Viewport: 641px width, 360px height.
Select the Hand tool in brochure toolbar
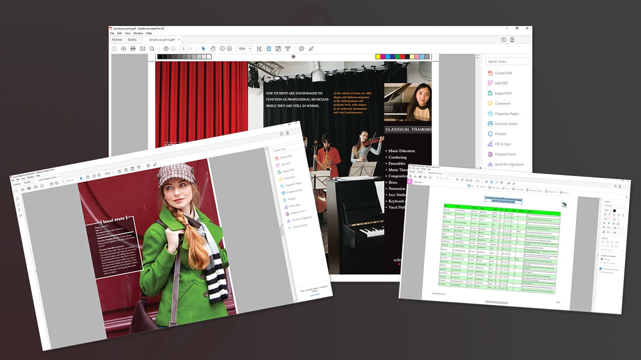(x=213, y=48)
